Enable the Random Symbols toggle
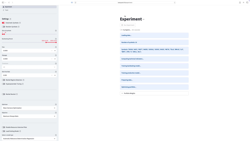This screenshot has width=250, height=141. coord(3,27)
